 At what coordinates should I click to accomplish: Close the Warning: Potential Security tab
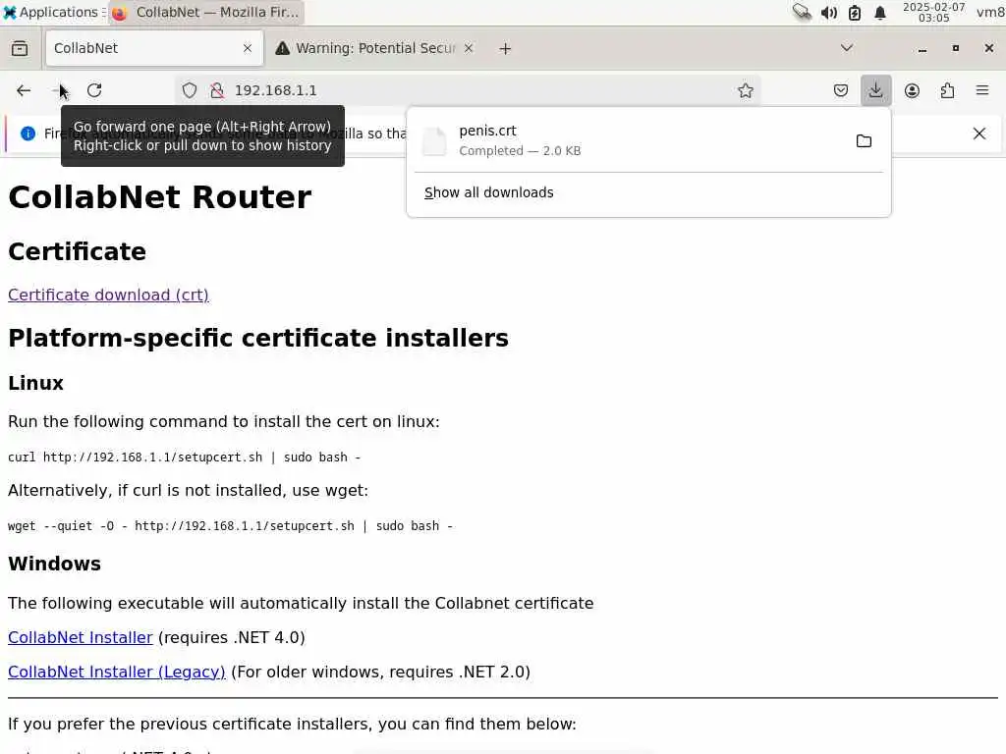(x=469, y=48)
